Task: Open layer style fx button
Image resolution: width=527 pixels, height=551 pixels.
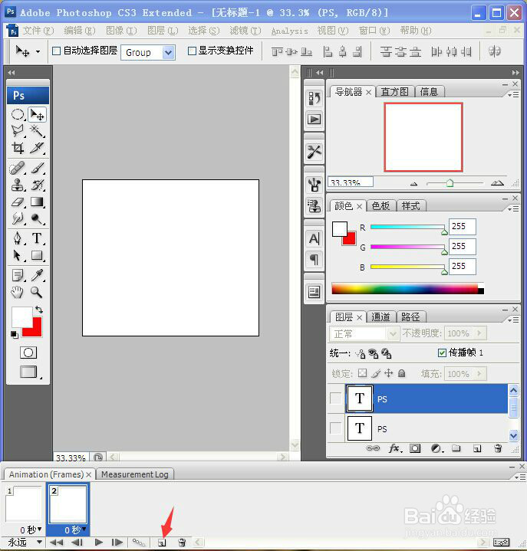Action: (x=395, y=448)
